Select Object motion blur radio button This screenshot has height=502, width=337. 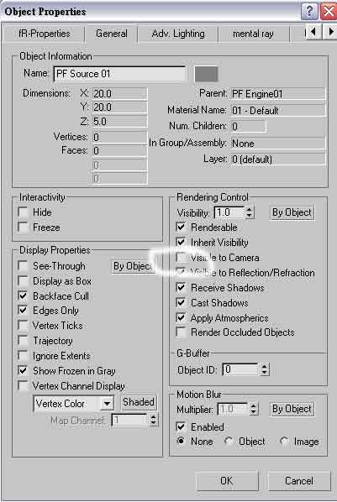(x=229, y=442)
